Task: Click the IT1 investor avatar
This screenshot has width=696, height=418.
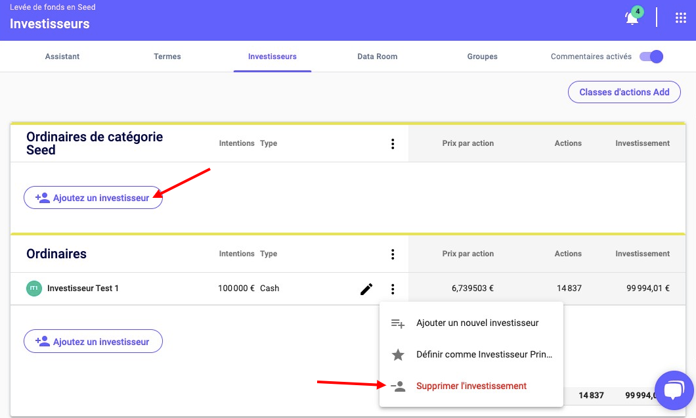Action: point(33,289)
